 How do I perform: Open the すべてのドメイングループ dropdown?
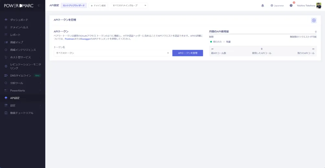pos(129,6)
